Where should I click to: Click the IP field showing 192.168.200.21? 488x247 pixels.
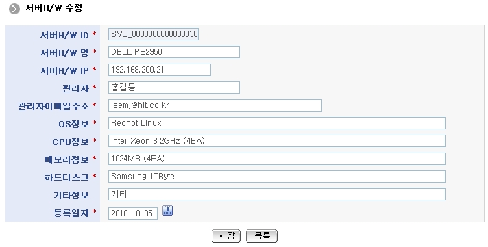coord(160,70)
